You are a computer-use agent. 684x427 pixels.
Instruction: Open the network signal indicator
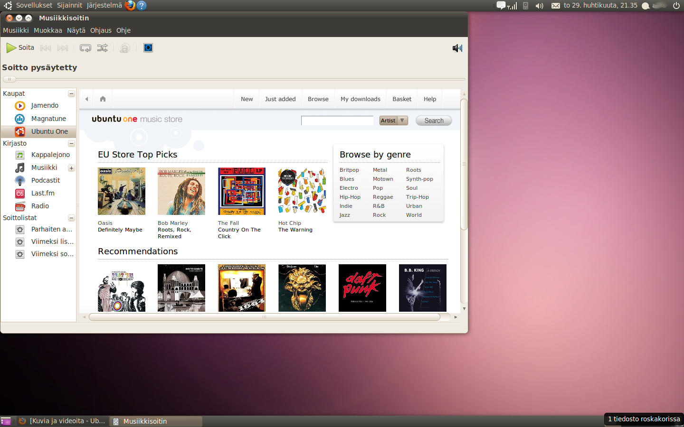point(512,6)
